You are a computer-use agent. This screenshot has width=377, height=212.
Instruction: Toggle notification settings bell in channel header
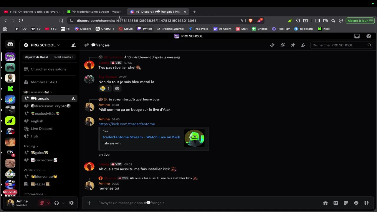click(282, 45)
